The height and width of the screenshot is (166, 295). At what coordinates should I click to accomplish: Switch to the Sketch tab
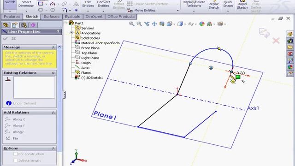coord(32,17)
